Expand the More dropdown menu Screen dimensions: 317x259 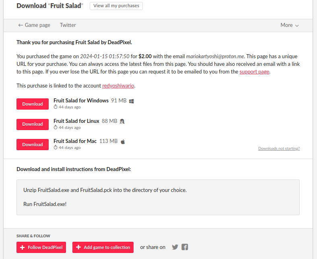(x=290, y=25)
